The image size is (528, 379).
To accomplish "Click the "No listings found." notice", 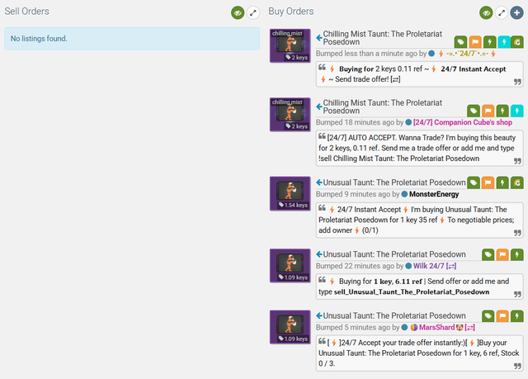I will click(132, 39).
